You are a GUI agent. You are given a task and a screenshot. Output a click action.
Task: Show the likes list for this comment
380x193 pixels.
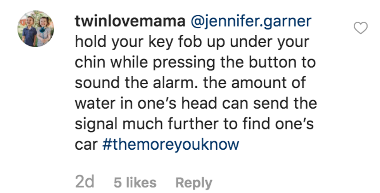tap(135, 183)
